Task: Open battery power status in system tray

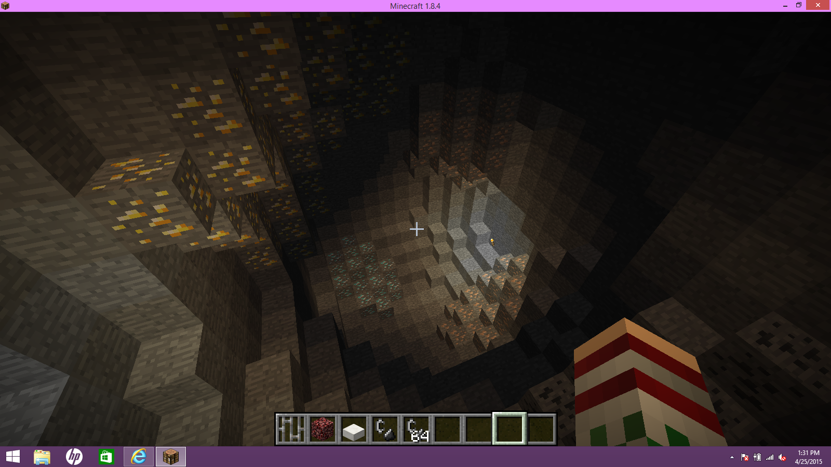Action: tap(757, 457)
